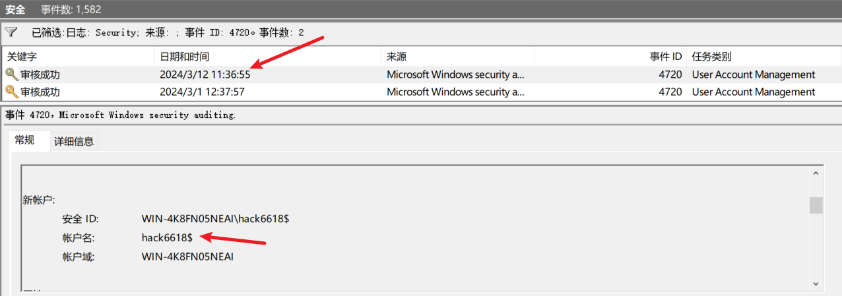This screenshot has width=842, height=296.
Task: Click the details pane scroll-up arrow
Action: pyautogui.click(x=816, y=173)
